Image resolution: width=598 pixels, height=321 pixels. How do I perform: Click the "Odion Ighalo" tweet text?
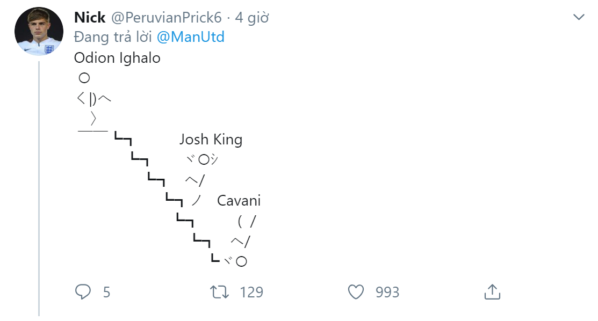pyautogui.click(x=117, y=57)
